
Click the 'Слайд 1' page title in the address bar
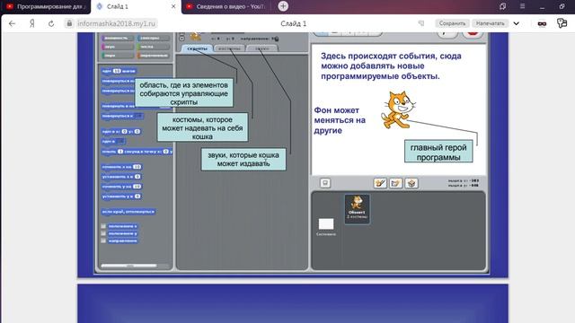click(x=294, y=23)
